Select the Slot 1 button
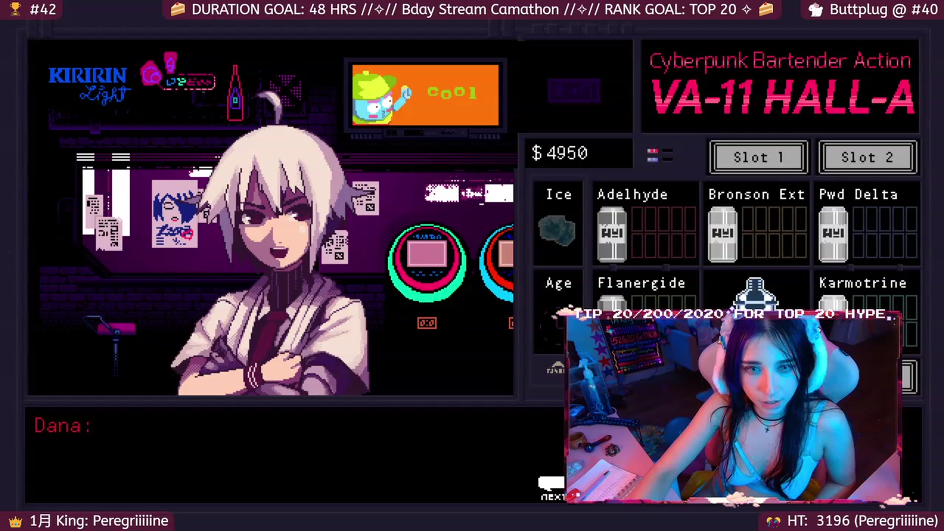 [x=758, y=157]
